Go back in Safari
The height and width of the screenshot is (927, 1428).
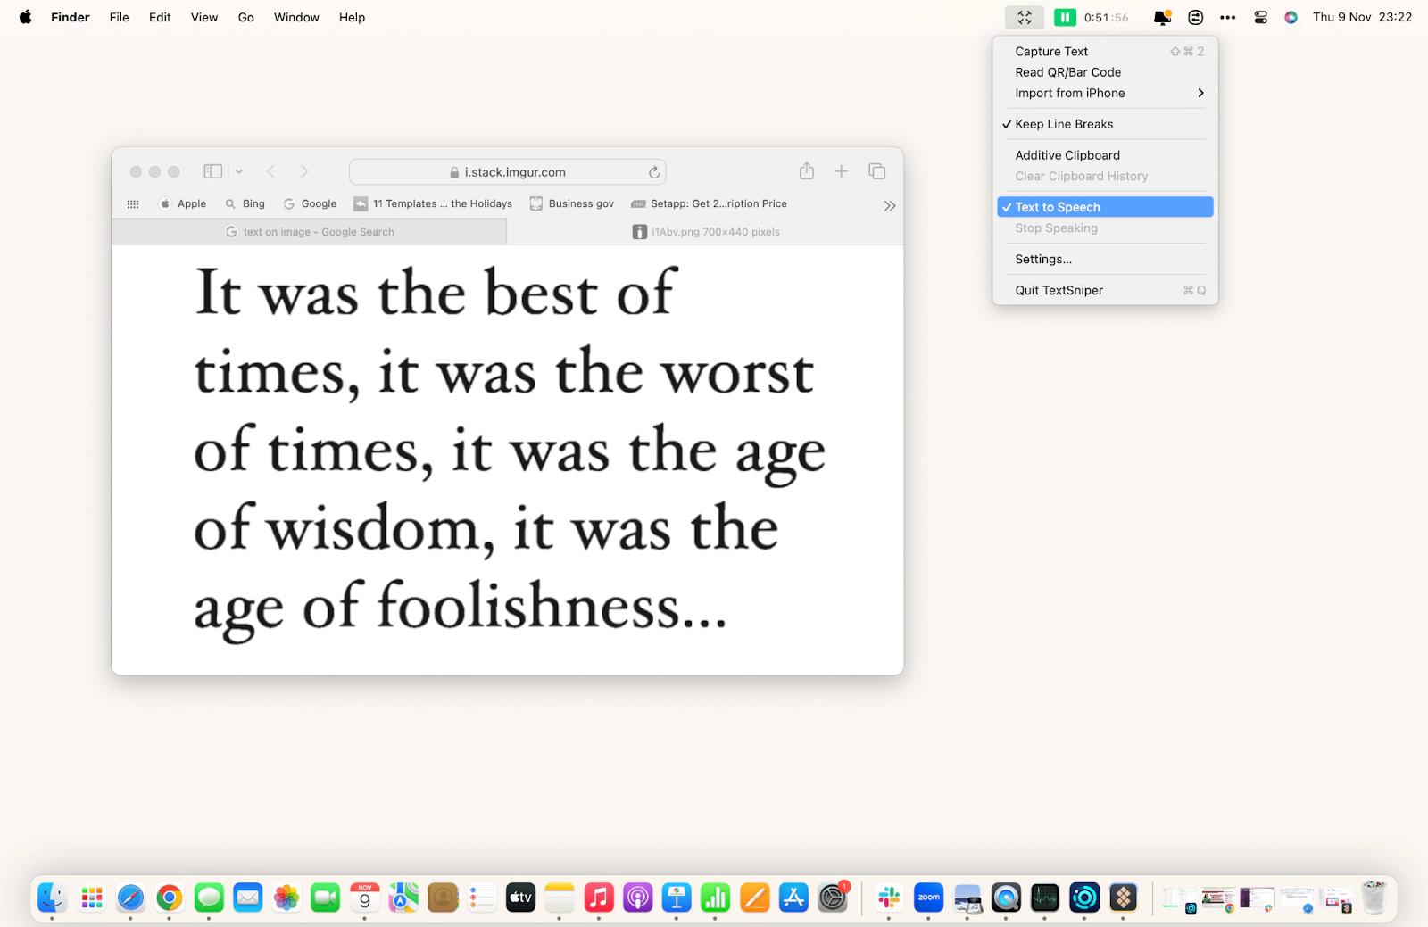(x=271, y=171)
